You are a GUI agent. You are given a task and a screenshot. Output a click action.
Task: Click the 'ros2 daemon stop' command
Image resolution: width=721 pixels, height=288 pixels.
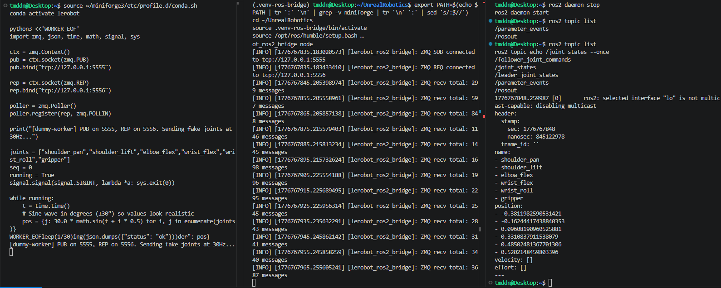574,5
